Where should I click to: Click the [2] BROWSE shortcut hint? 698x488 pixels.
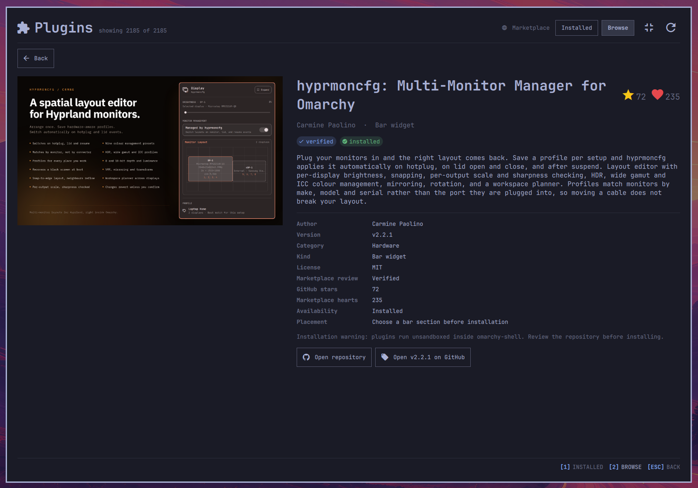click(625, 467)
